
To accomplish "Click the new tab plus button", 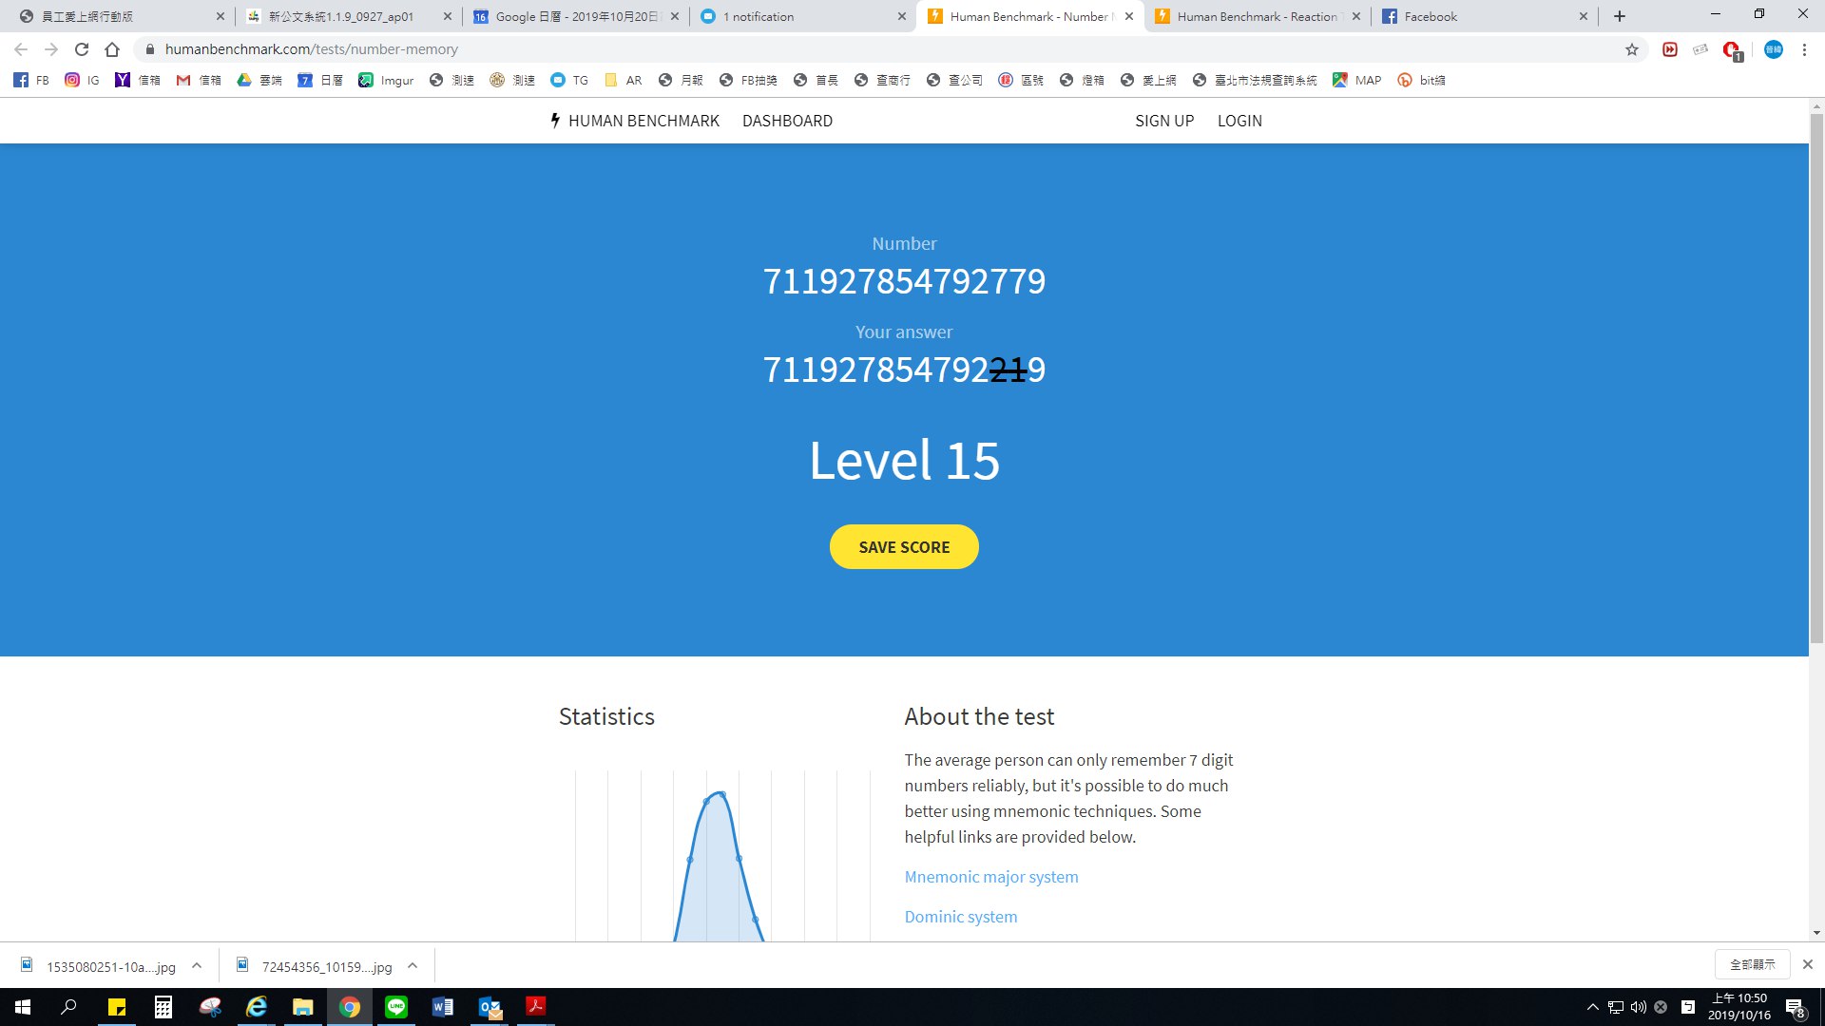I will (x=1620, y=16).
